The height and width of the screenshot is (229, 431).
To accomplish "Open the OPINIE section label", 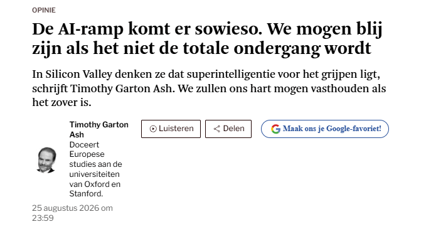I will click(x=44, y=10).
